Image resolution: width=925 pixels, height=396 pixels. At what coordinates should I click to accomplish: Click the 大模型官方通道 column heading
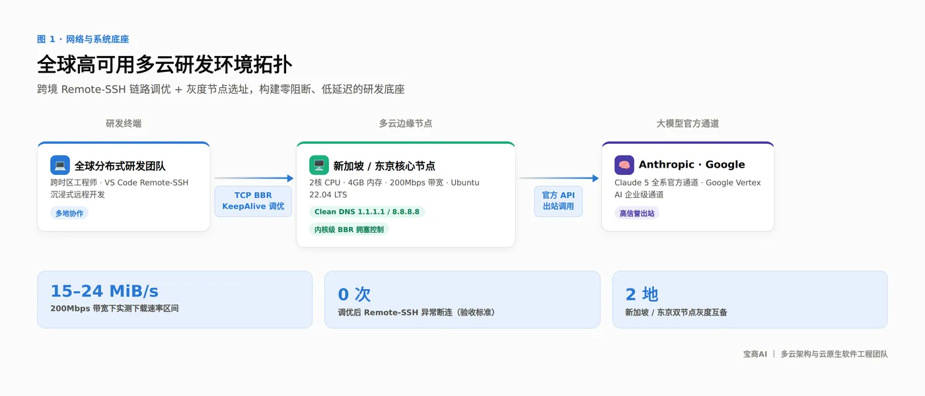click(x=688, y=123)
